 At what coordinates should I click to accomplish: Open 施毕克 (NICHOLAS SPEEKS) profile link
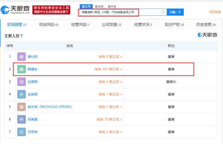click(50, 107)
